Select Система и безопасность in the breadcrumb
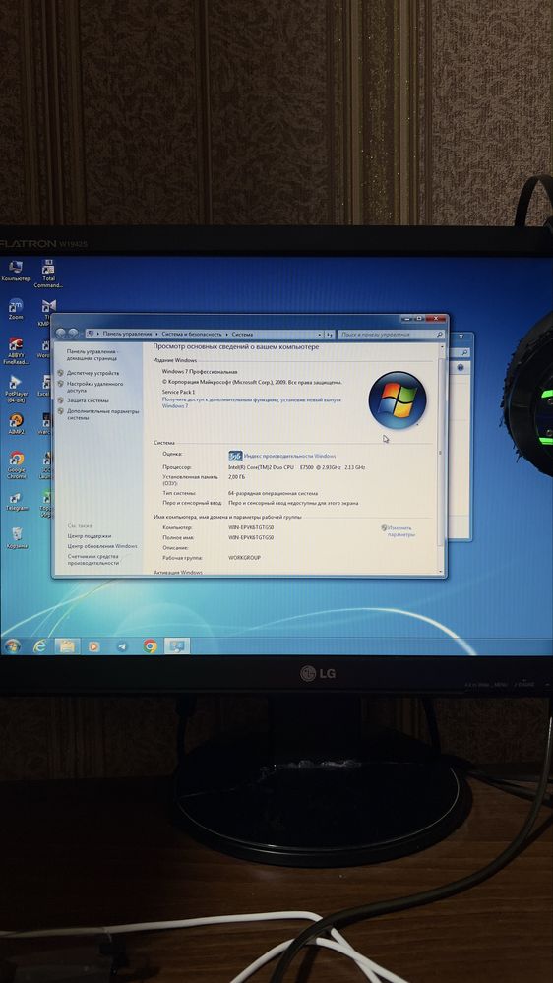Image resolution: width=553 pixels, height=983 pixels. click(x=192, y=335)
